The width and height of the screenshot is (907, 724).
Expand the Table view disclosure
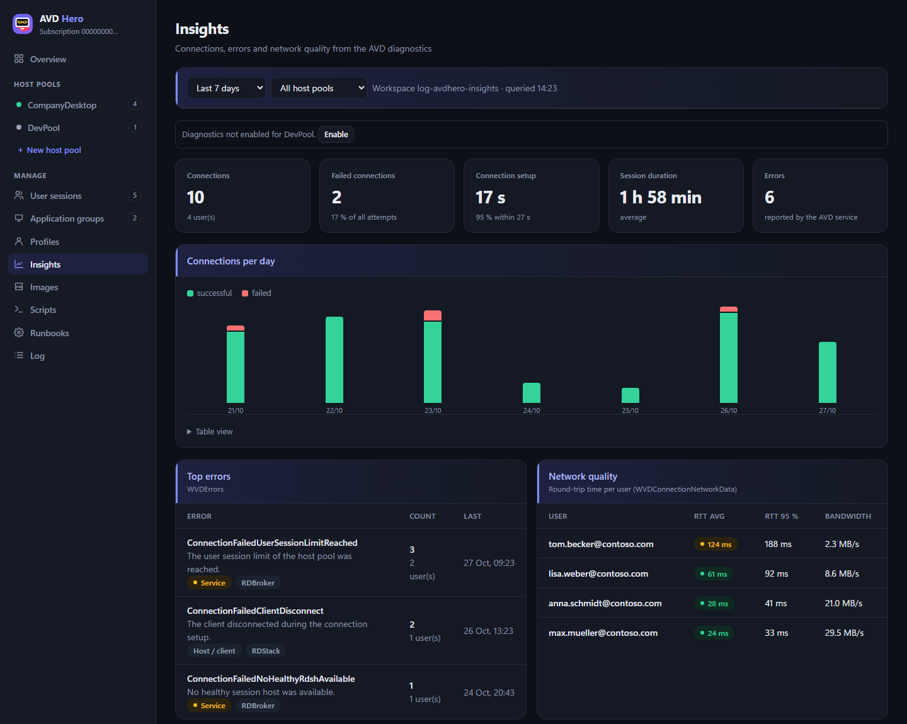[x=210, y=431]
